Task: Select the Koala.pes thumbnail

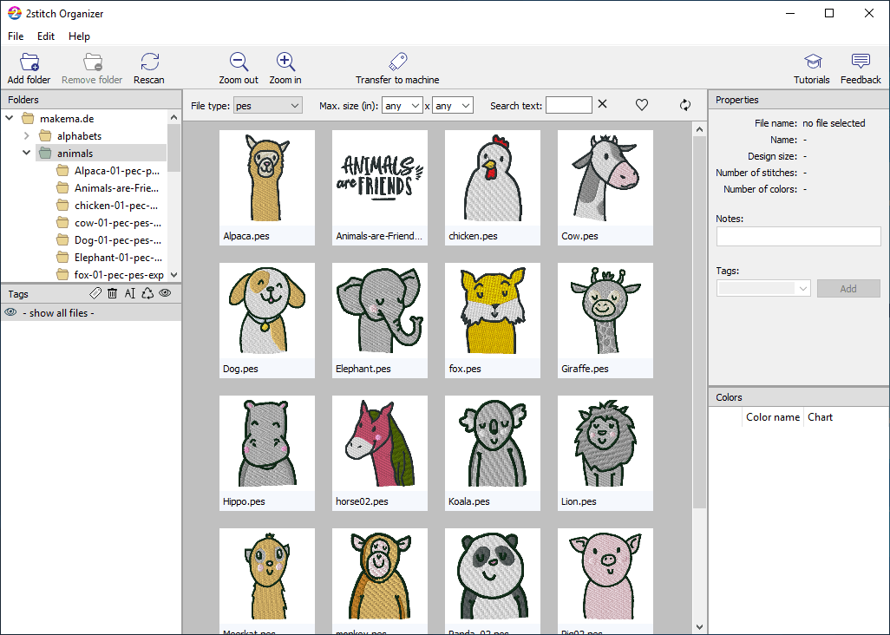Action: tap(493, 454)
